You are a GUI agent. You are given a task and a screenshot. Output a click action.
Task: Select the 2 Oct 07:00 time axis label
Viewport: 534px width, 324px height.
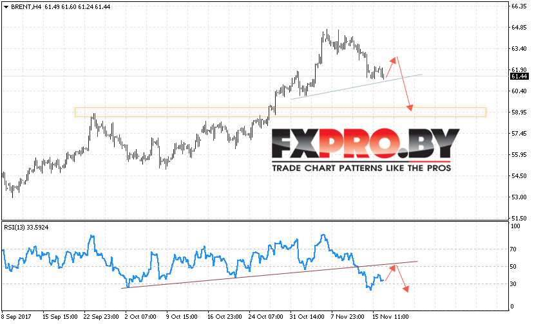click(x=140, y=317)
